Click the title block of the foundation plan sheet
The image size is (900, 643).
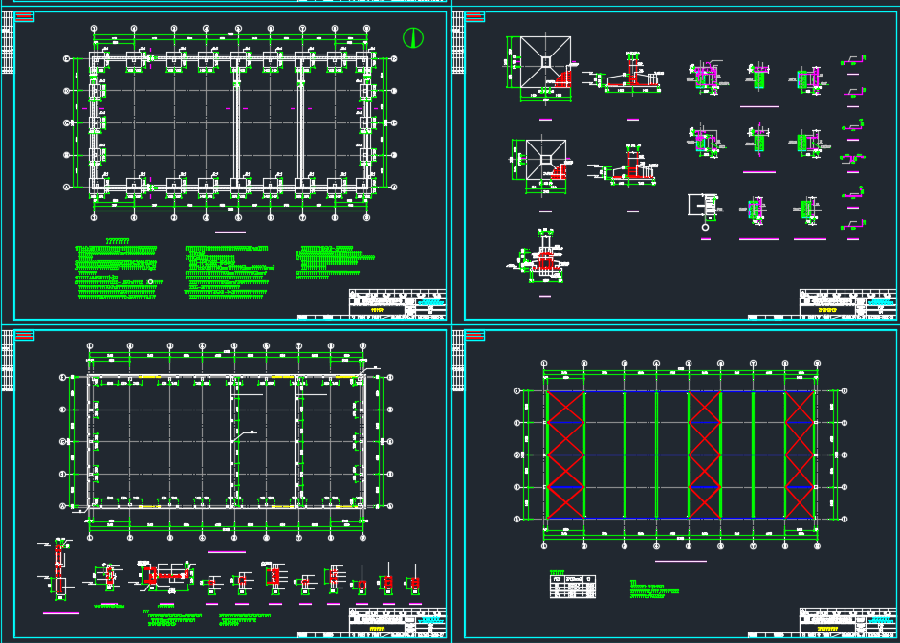[x=398, y=303]
